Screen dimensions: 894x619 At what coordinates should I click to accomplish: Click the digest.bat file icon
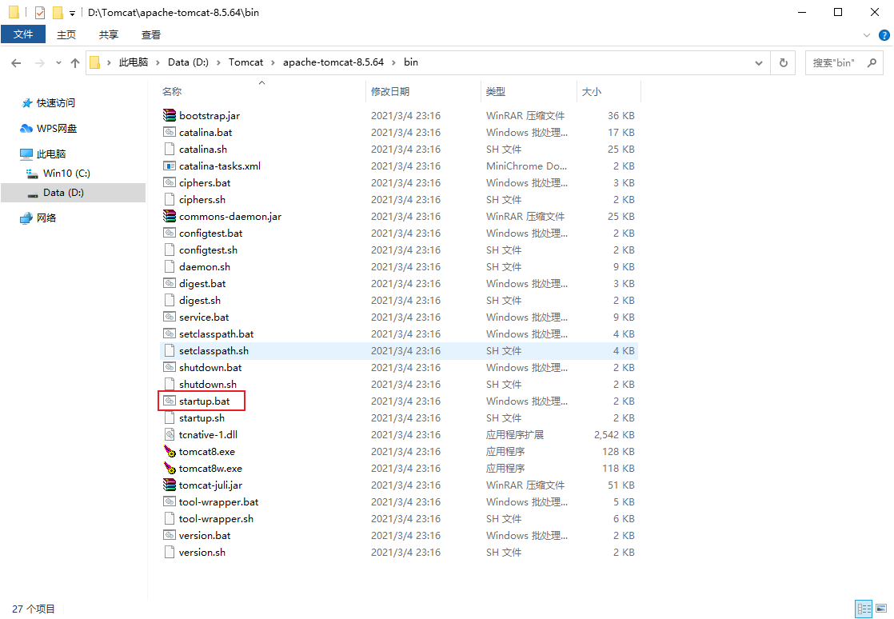click(170, 283)
